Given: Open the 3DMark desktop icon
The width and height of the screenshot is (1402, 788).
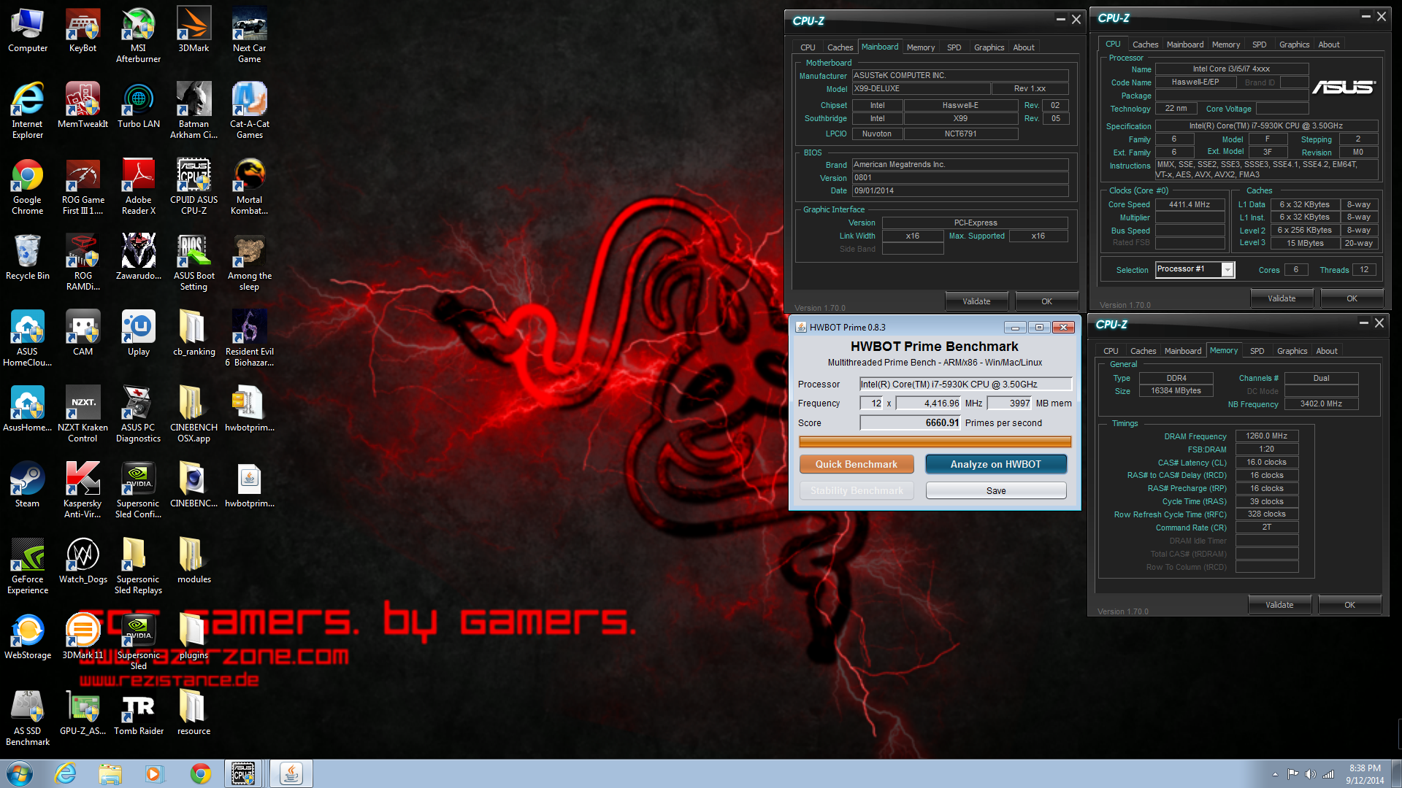Looking at the screenshot, I should coord(194,30).
